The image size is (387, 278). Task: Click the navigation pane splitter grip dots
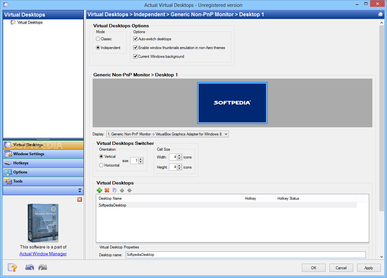tap(43, 139)
